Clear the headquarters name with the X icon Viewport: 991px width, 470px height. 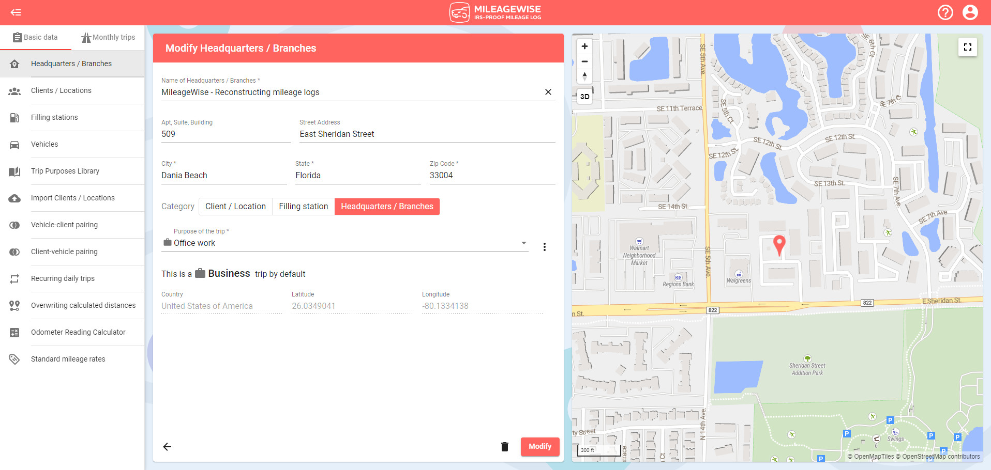(548, 92)
